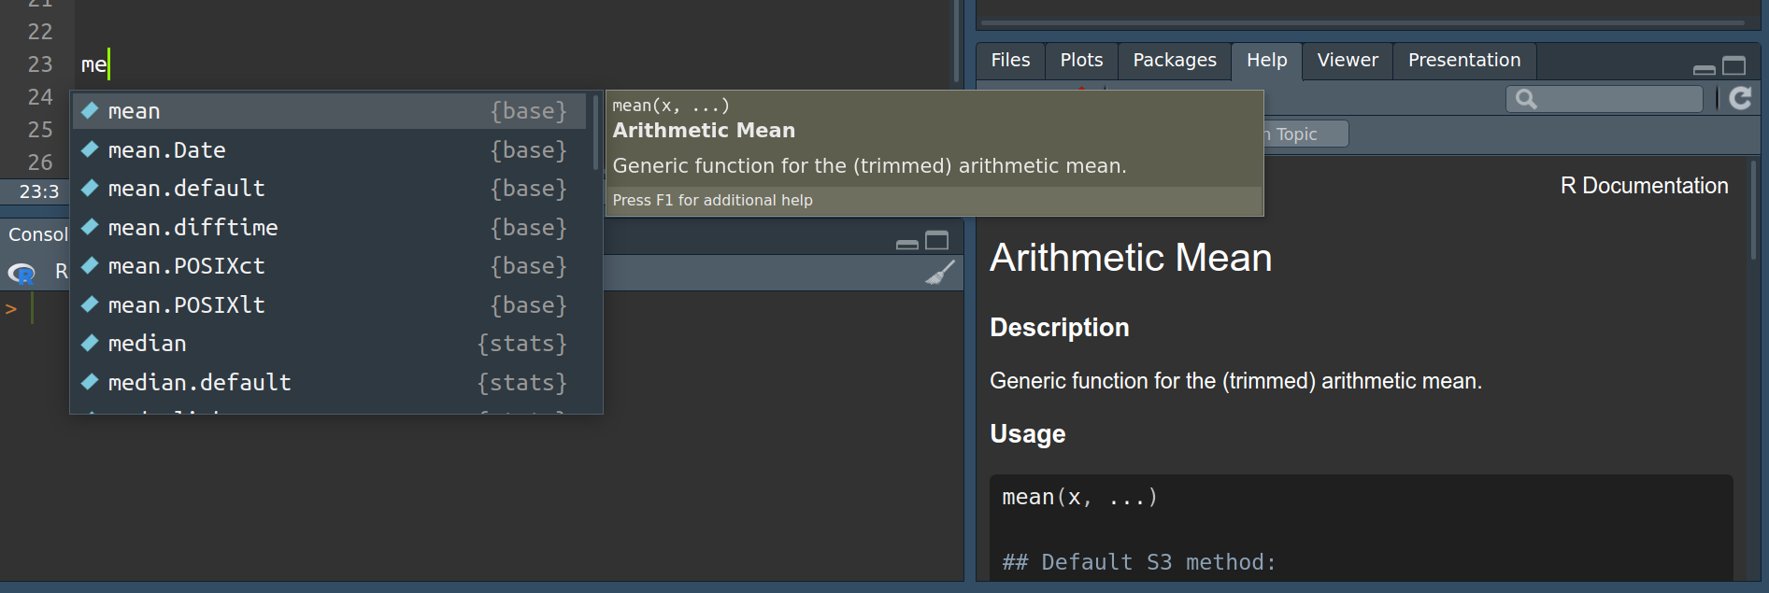1769x593 pixels.
Task: Maximize the Help pane
Action: [1734, 66]
